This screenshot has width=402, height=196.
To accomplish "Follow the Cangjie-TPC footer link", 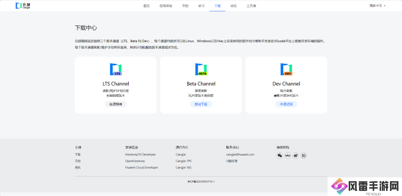I will (x=184, y=161).
